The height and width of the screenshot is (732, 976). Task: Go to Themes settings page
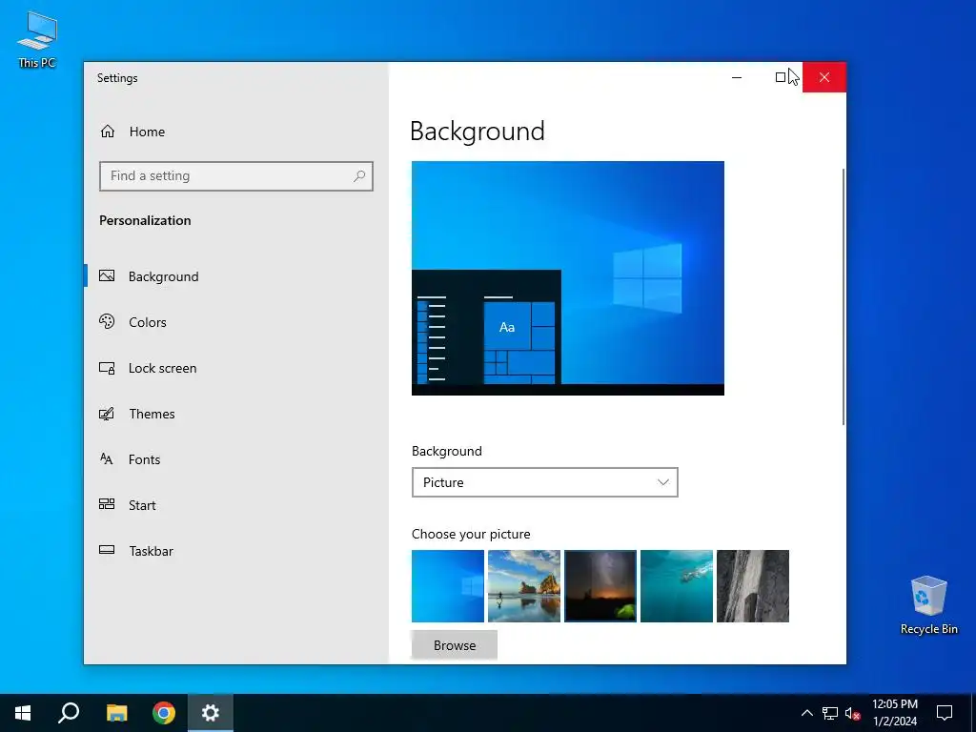point(152,414)
